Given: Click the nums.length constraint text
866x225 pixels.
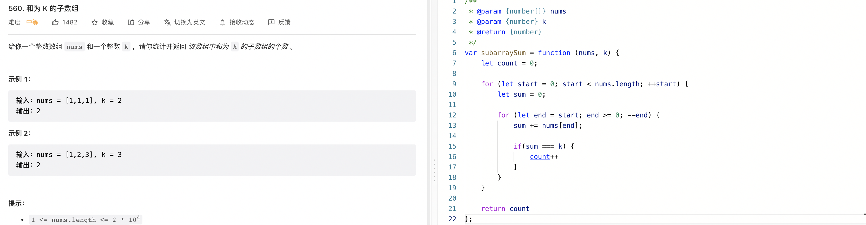Looking at the screenshot, I should [86, 220].
